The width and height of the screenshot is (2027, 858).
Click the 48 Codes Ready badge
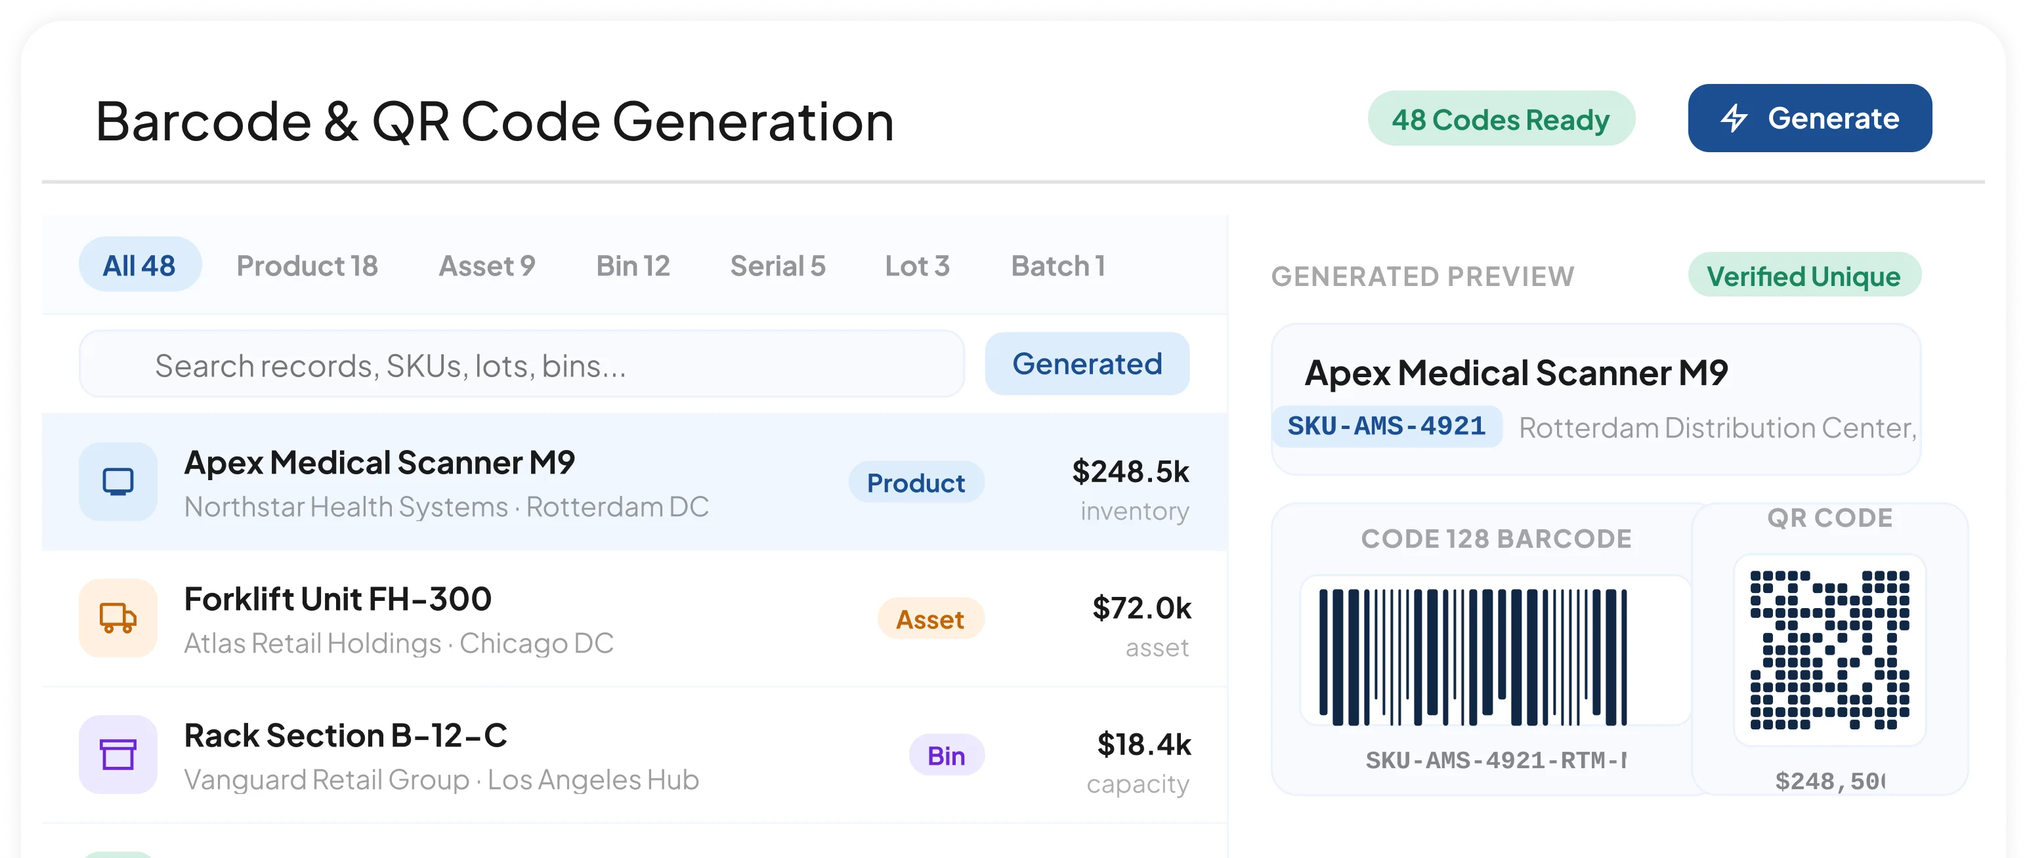1501,119
